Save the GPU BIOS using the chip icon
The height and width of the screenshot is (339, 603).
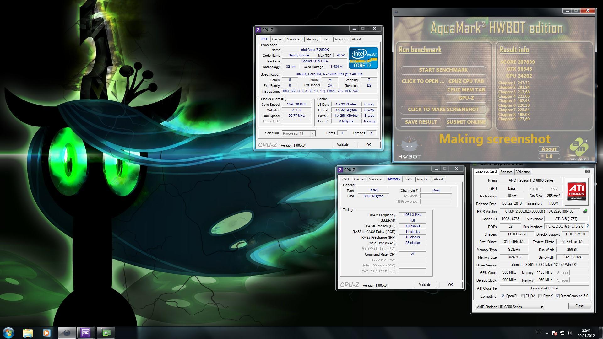coord(585,211)
